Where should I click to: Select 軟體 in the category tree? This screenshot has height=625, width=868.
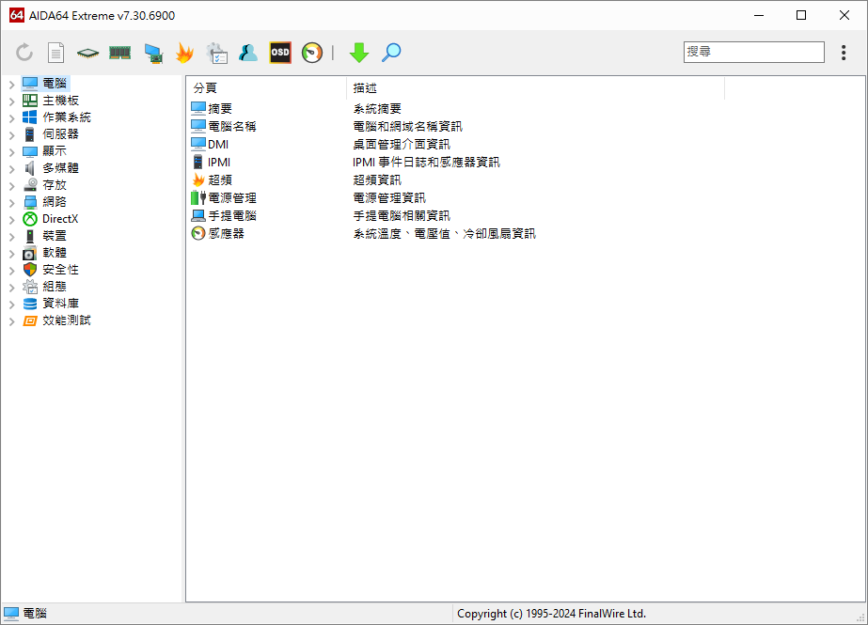tap(55, 253)
